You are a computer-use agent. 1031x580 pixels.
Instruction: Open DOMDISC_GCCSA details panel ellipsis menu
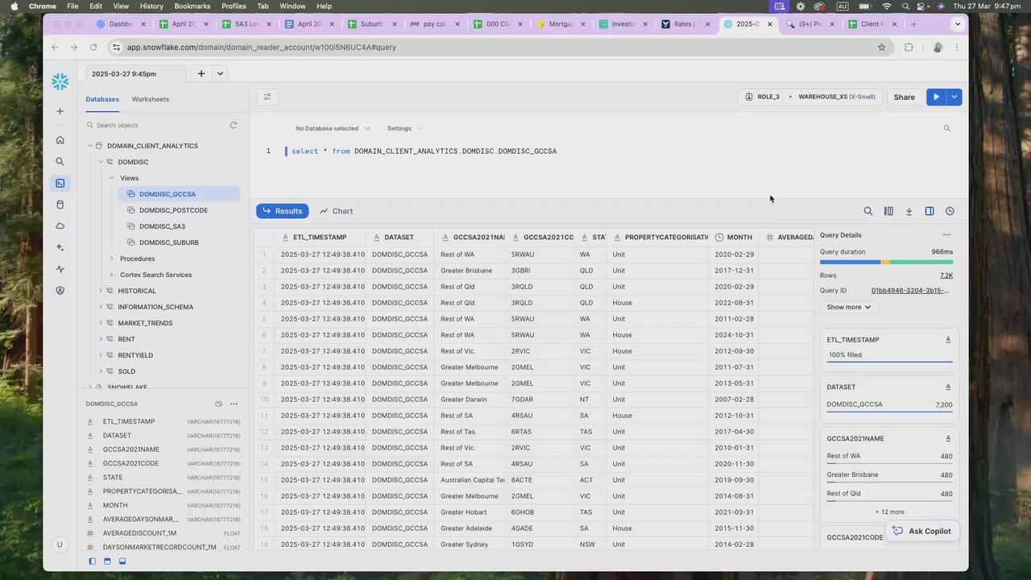(234, 404)
